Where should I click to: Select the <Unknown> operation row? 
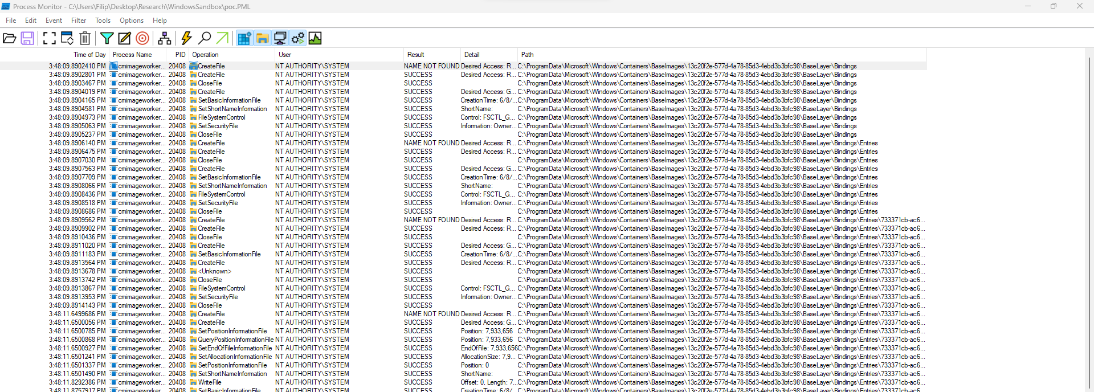(463, 271)
